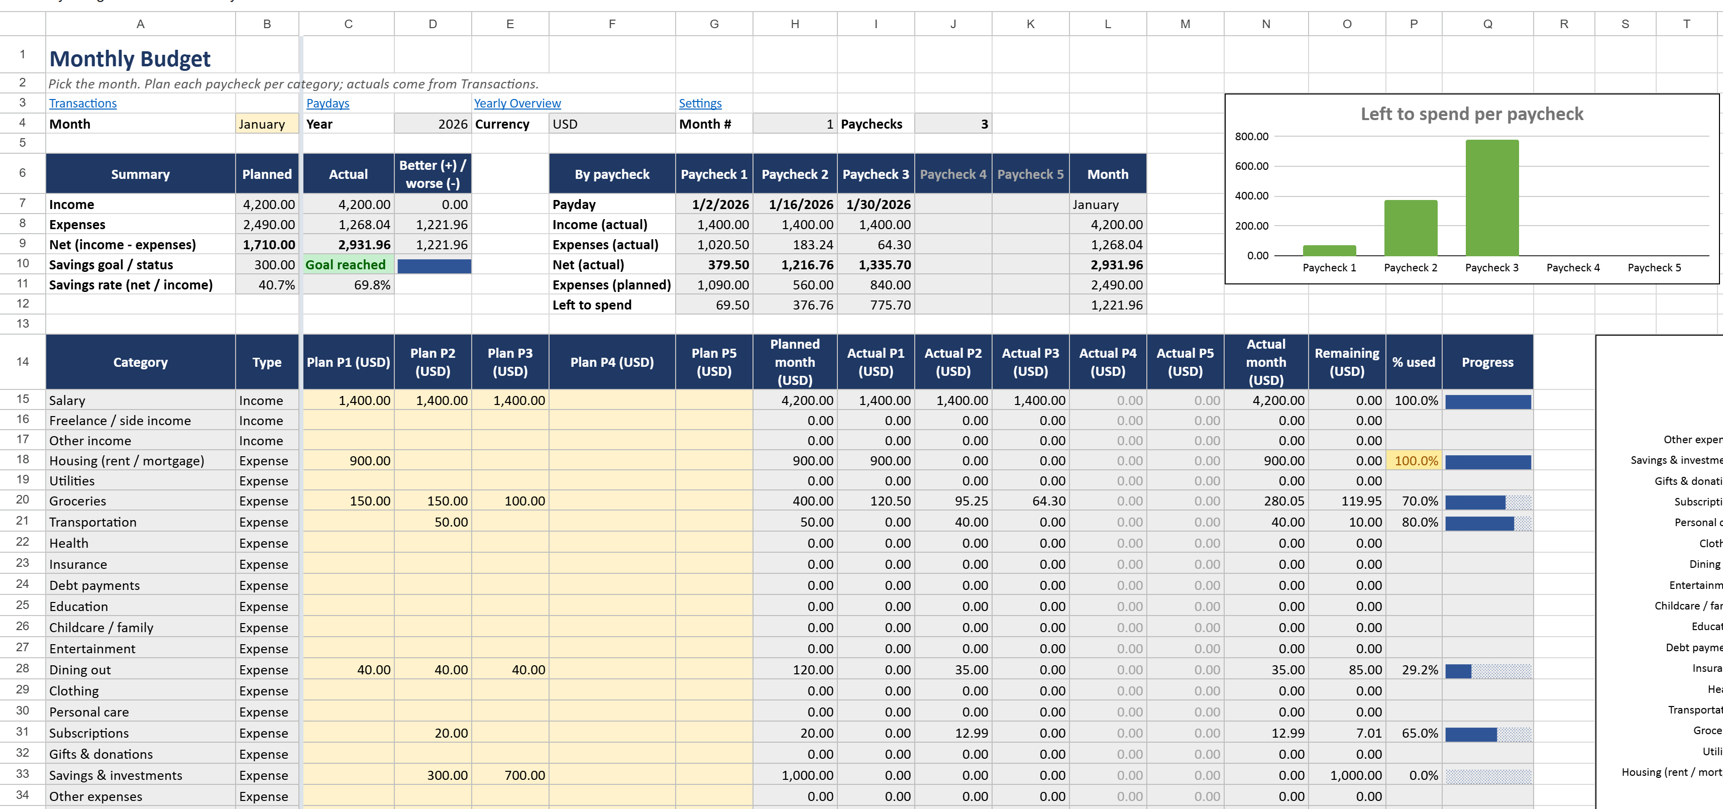Select the January month dropdown cell
The height and width of the screenshot is (809, 1723).
tap(267, 124)
